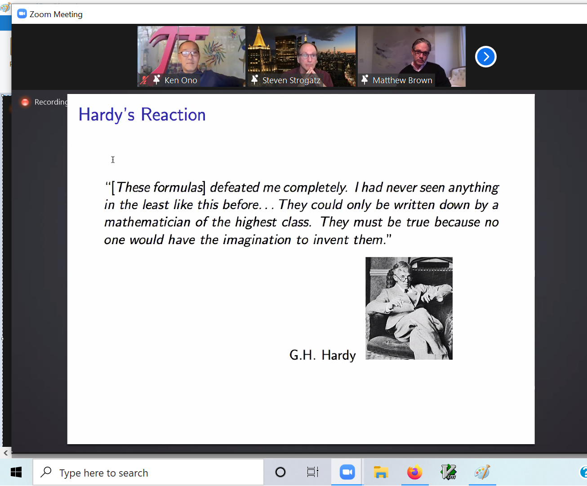Click the Hardy's Reaction slide title
This screenshot has height=486, width=587.
coord(142,115)
